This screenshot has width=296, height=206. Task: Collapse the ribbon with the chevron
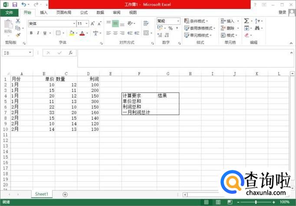pyautogui.click(x=291, y=43)
